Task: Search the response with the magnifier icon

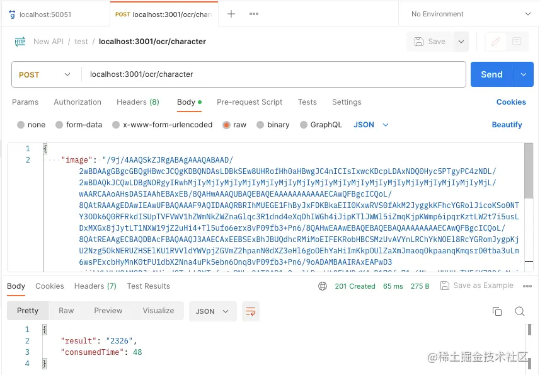Action: click(x=519, y=311)
